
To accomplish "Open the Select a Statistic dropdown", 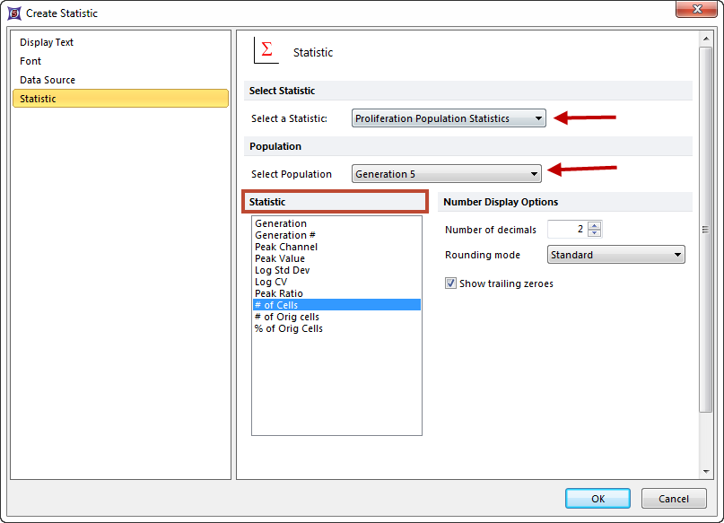I will click(449, 118).
